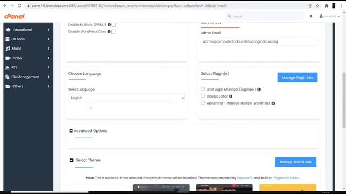Expand Music chevron arrow

48,48
